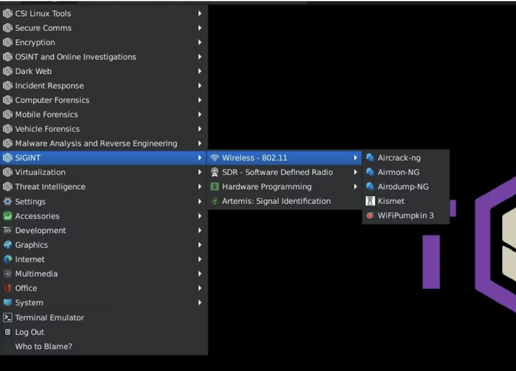The height and width of the screenshot is (371, 516).
Task: Open the SDR - Software Defined Radio label
Action: [x=278, y=172]
